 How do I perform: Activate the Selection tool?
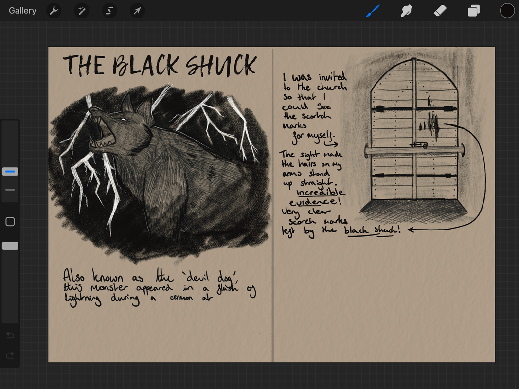point(109,11)
